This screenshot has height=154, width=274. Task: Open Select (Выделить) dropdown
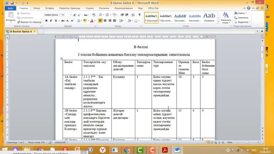(x=242, y=22)
